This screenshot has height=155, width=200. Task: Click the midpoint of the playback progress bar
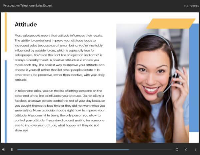95,150
